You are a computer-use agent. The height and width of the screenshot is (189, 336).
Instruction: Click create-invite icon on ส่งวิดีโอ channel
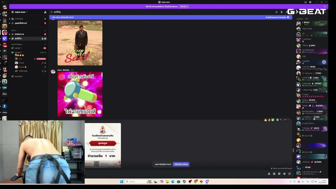tap(43, 39)
